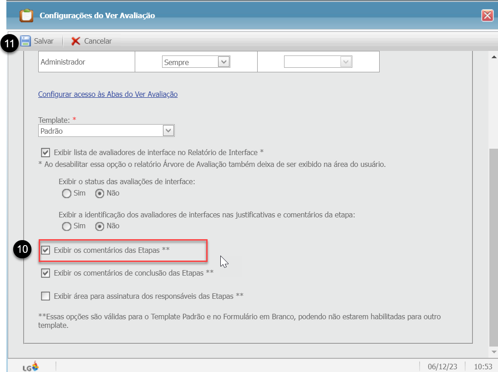Toggle Exibir lista de avaliadores de interface checkbox
Viewport: 498px width, 372px height.
[x=46, y=153]
